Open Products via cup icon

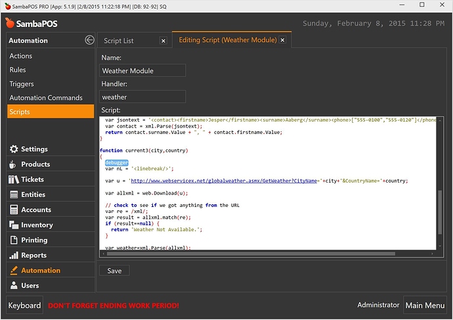tap(12, 164)
